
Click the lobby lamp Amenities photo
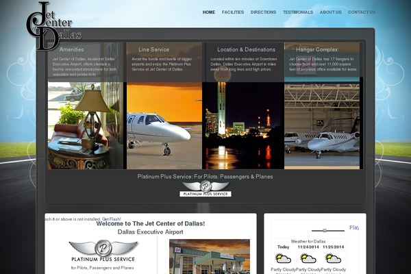[86, 125]
